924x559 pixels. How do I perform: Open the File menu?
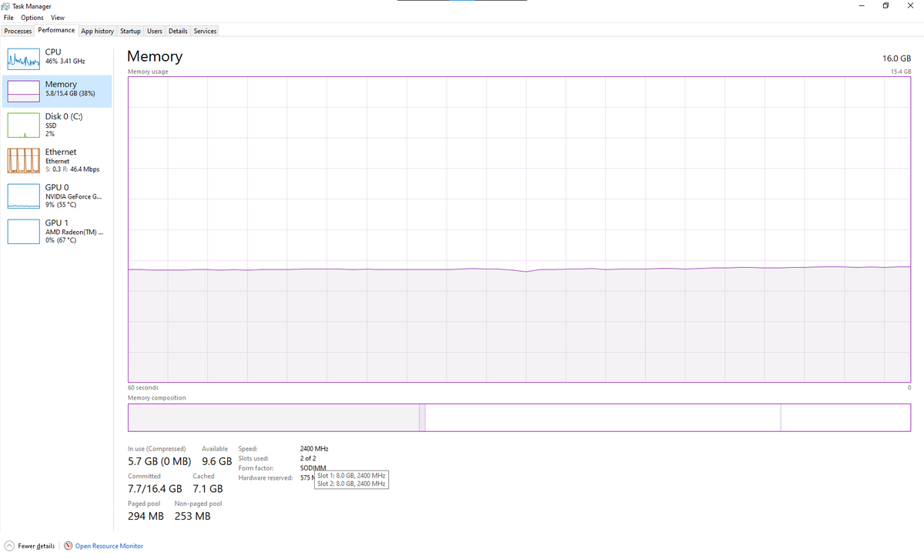pyautogui.click(x=9, y=18)
